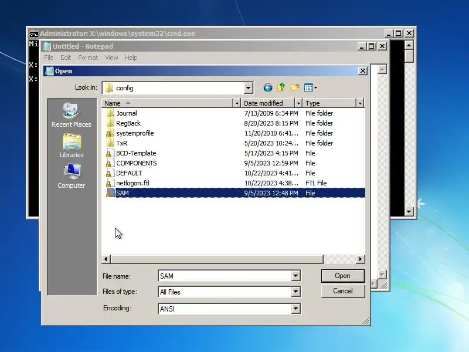Select the BCD-Template file icon
The height and width of the screenshot is (352, 469).
pos(110,153)
